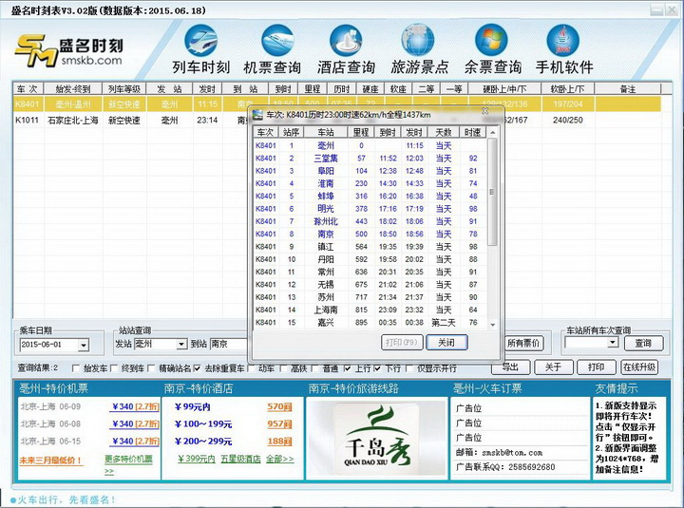
Task: Enable the 终到车 checkbox
Action: pyautogui.click(x=114, y=368)
